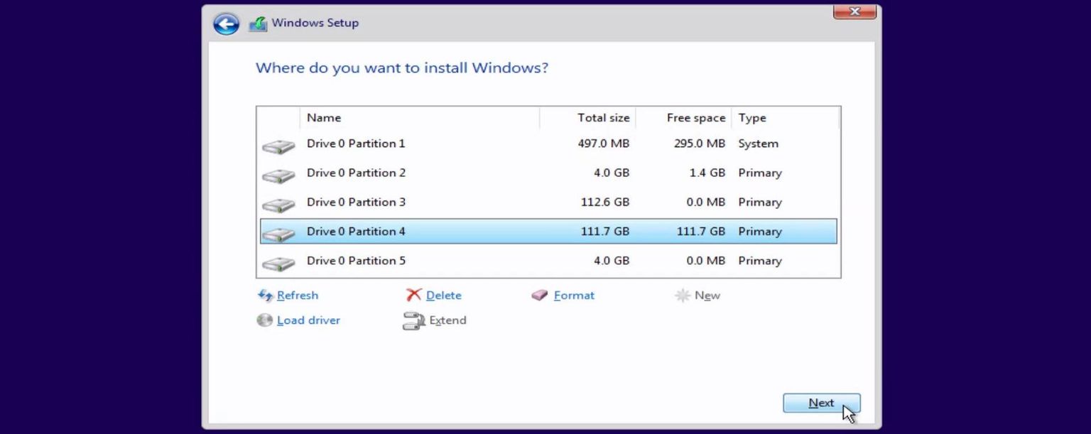Click the New partition starburst icon
This screenshot has height=434, width=1091.
coord(683,295)
